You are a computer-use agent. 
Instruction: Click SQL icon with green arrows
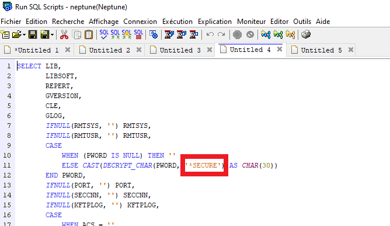tap(115, 34)
